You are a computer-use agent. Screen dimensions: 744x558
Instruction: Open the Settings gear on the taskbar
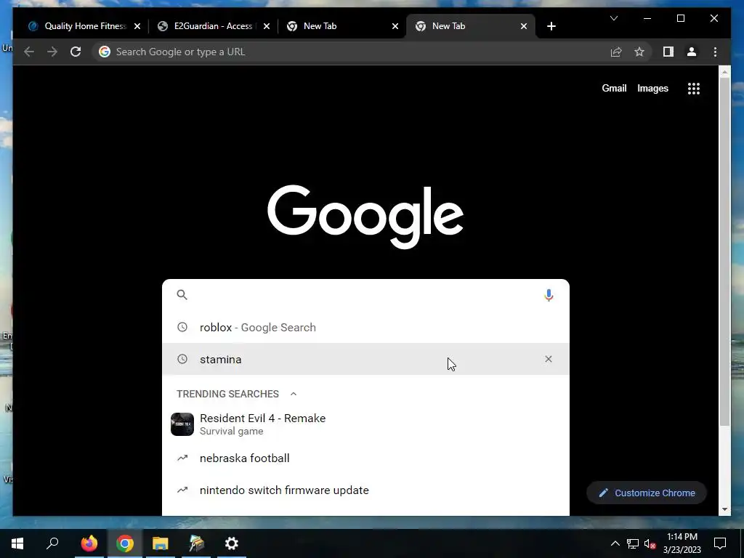[232, 543]
